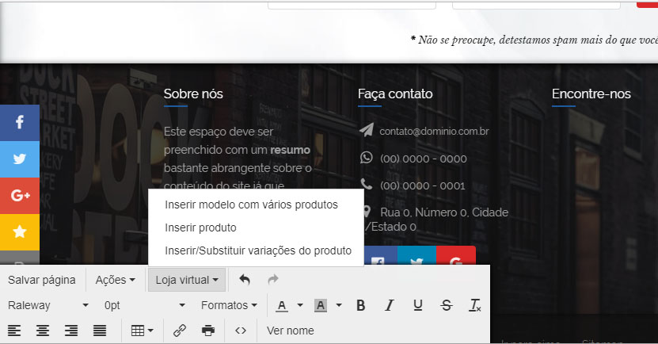Click the bold word resumo
The image size is (658, 344).
290,150
